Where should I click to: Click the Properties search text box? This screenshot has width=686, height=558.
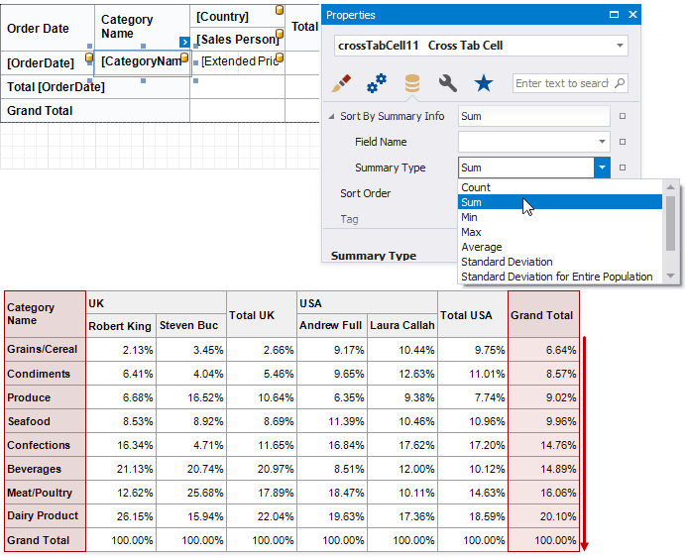click(561, 84)
